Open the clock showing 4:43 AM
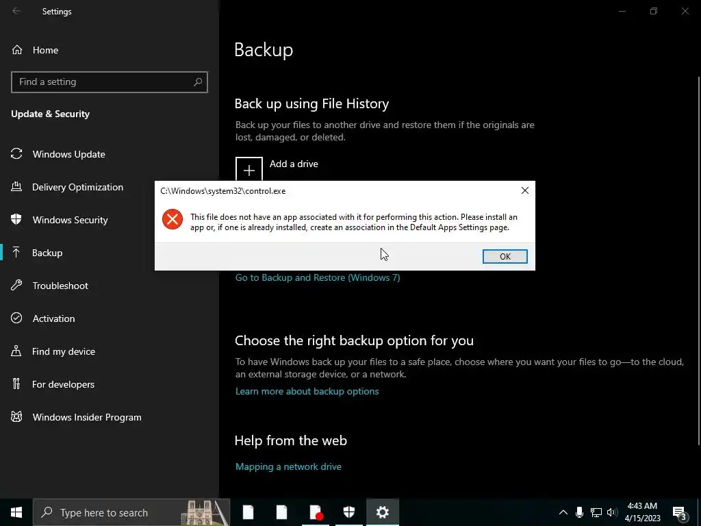 [642, 512]
